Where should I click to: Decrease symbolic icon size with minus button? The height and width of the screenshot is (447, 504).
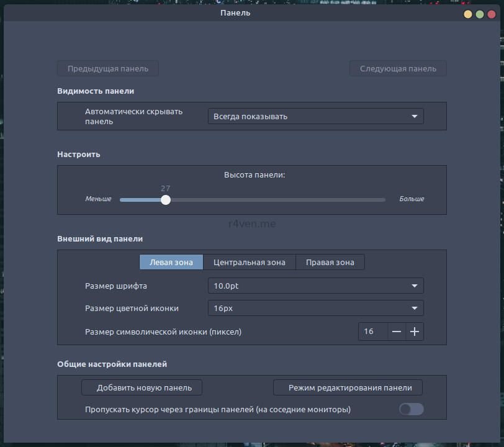coord(397,332)
